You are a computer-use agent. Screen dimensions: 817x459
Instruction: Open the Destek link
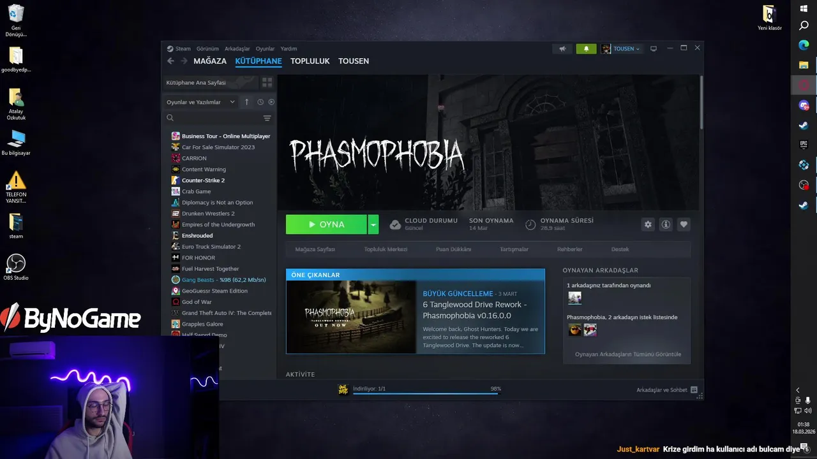coord(620,249)
